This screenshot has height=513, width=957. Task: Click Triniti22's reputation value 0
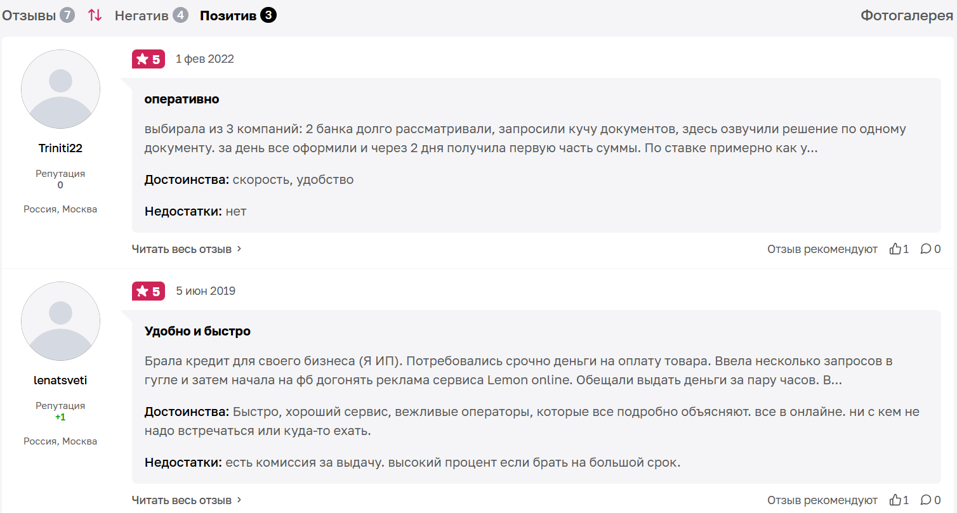[x=60, y=185]
